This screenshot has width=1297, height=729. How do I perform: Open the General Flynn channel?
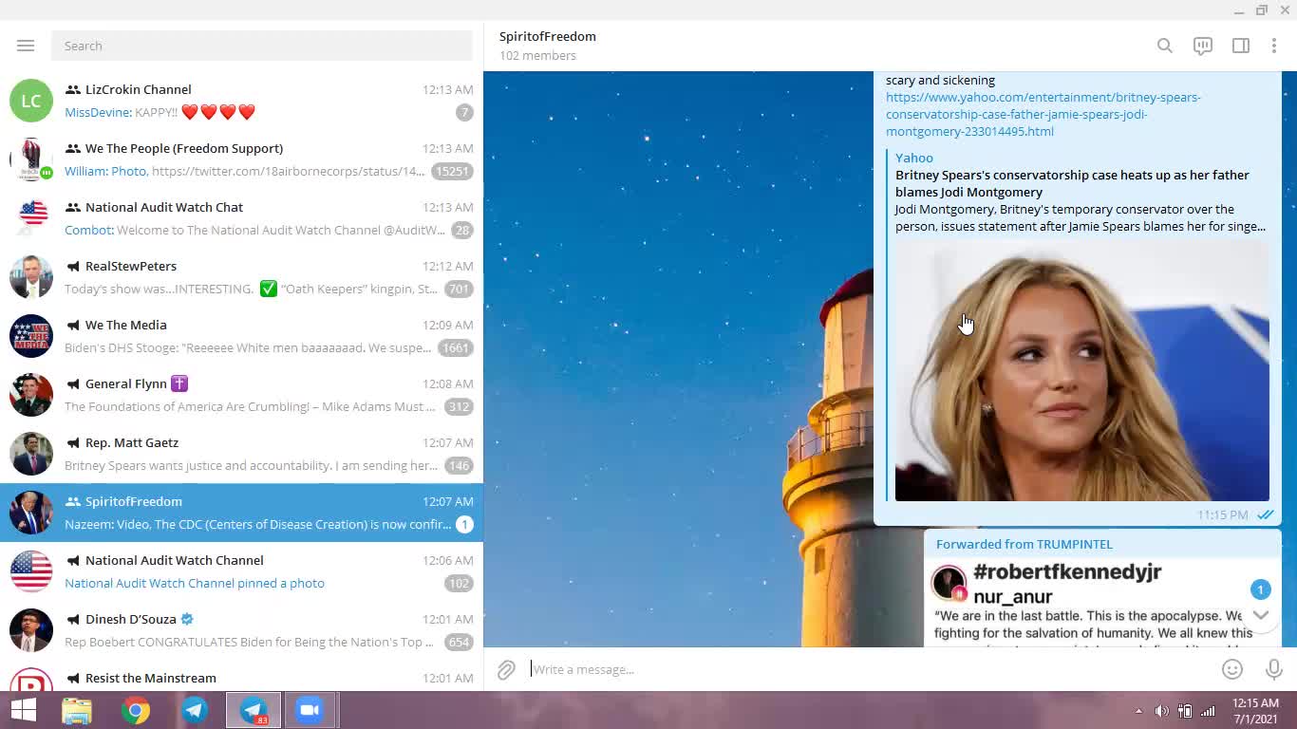click(241, 395)
